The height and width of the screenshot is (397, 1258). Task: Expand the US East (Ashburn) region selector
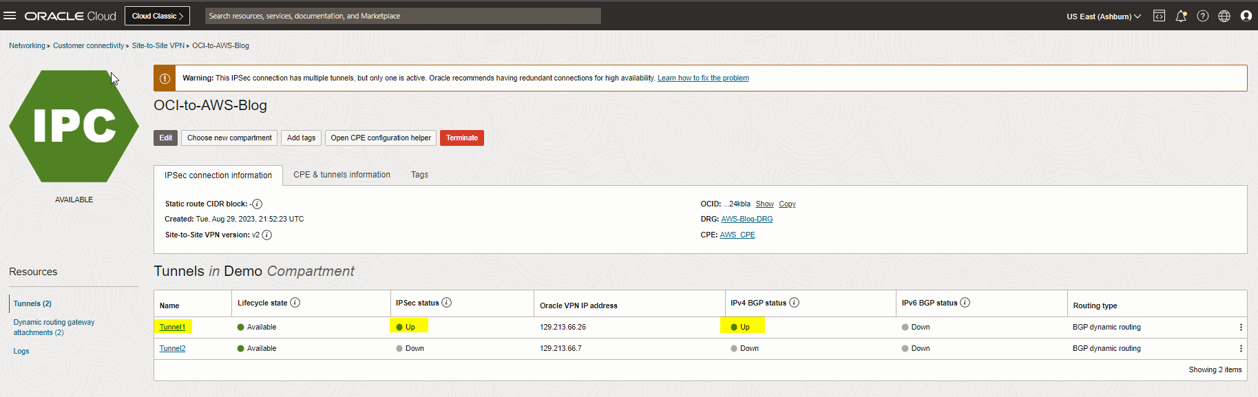1104,16
